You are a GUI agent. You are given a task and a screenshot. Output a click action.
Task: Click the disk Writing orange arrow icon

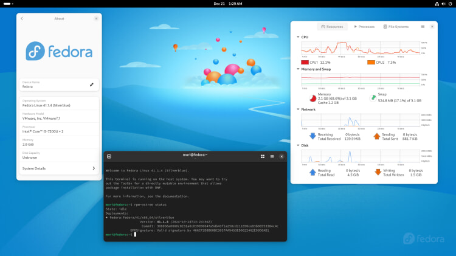tap(378, 172)
